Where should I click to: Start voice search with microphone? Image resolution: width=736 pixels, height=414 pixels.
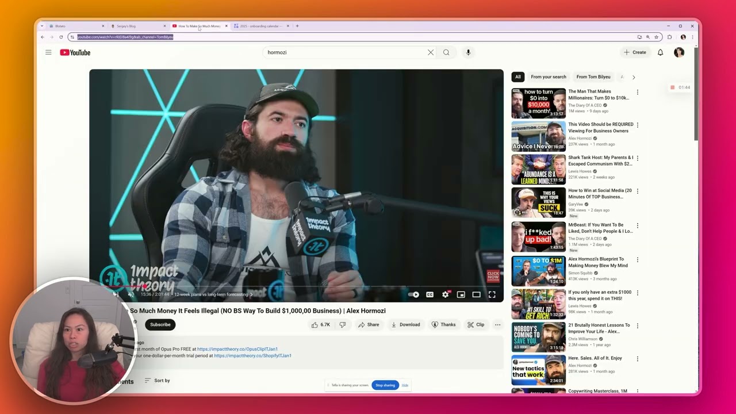(x=468, y=52)
